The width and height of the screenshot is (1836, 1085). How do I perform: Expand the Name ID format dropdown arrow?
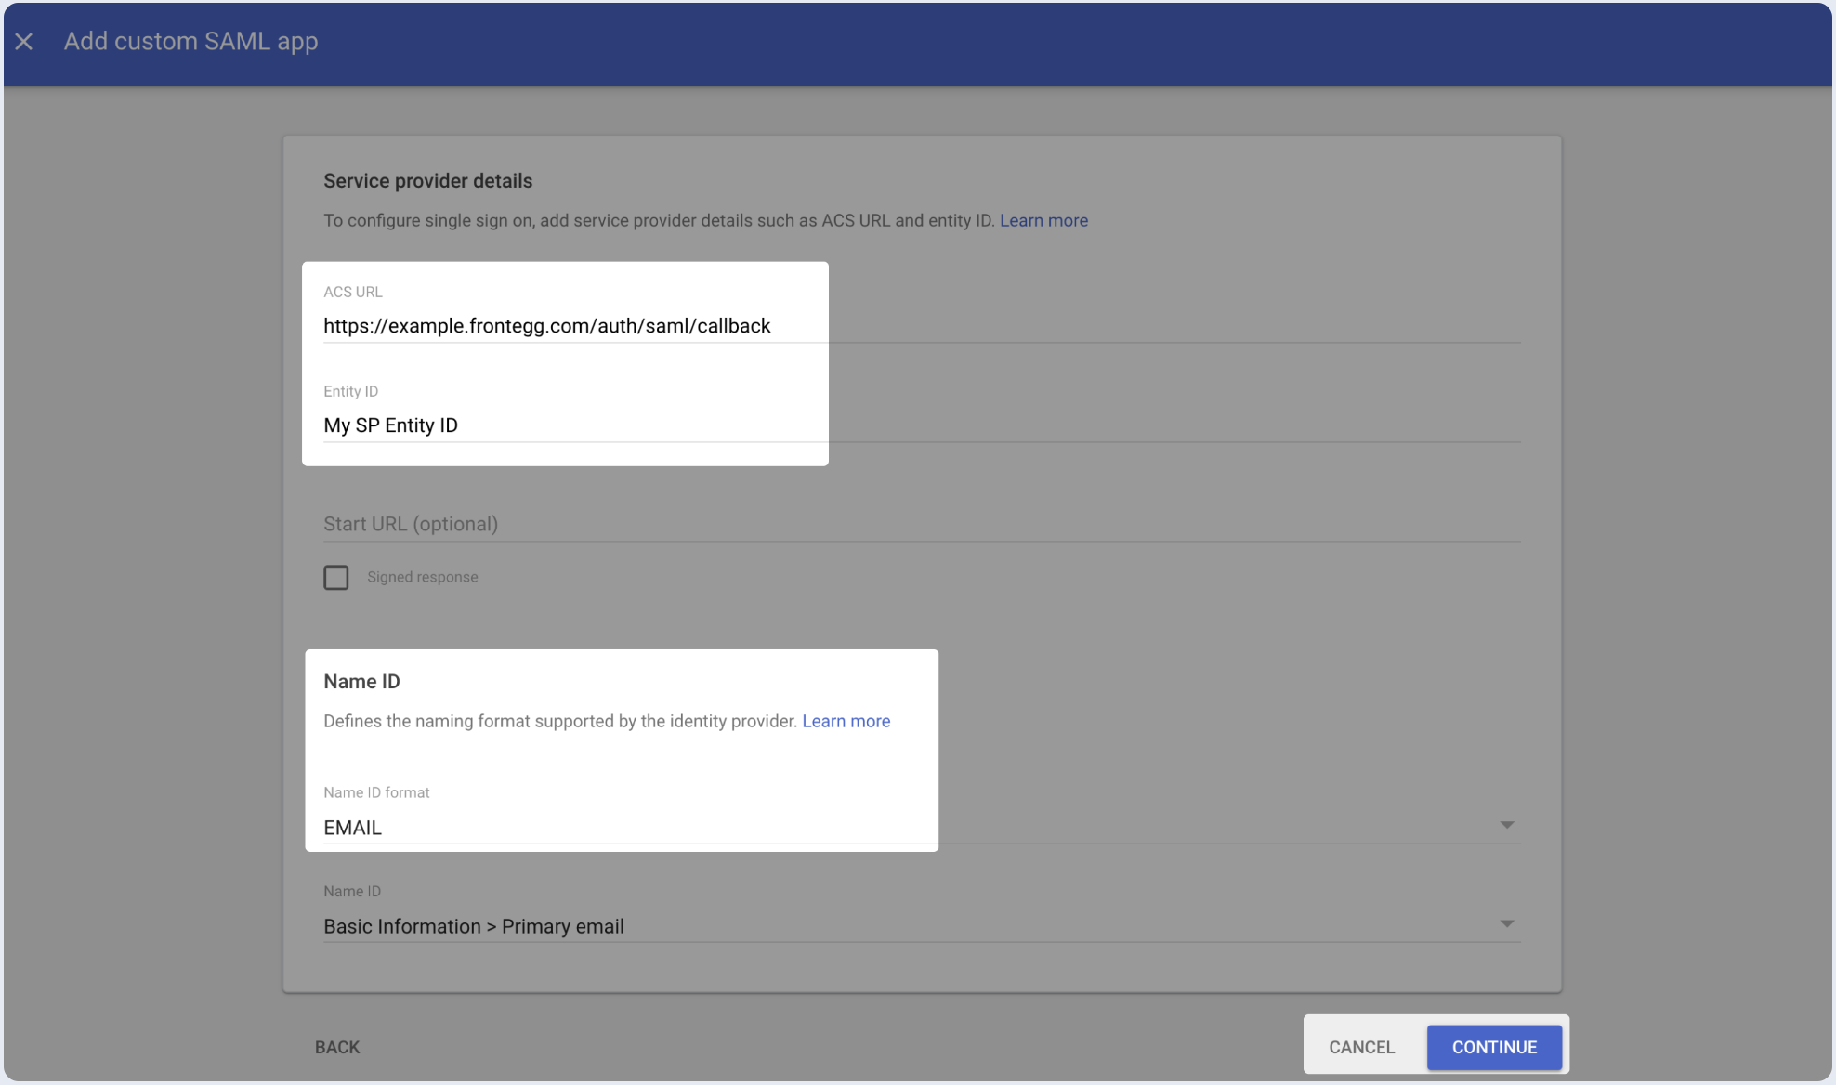tap(1507, 824)
